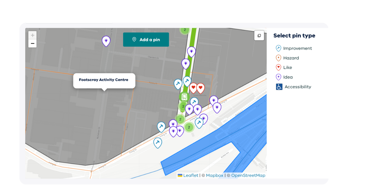Viewport: 370px width, 194px height.
Task: Select the Select pin type panel heading
Action: click(294, 35)
